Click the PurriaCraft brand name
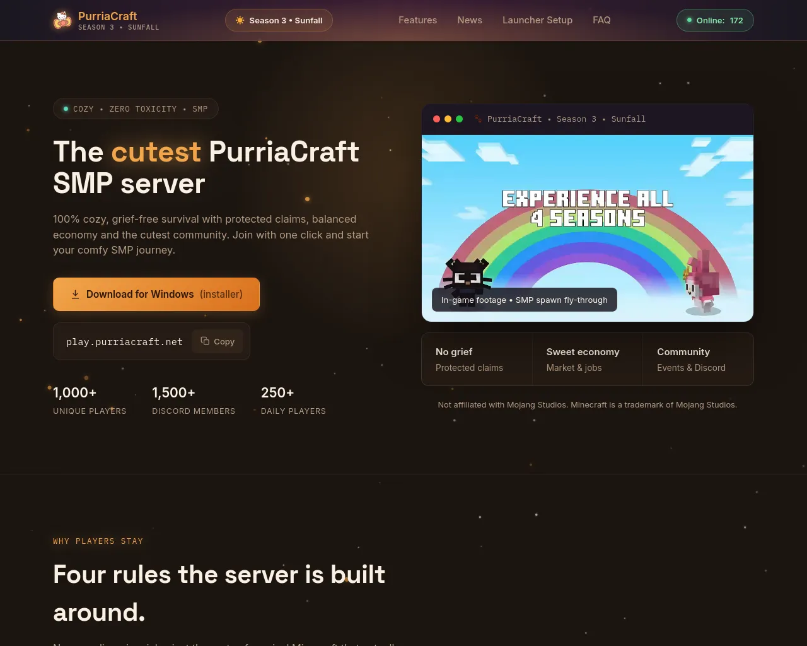This screenshot has height=646, width=807. pyautogui.click(x=108, y=16)
